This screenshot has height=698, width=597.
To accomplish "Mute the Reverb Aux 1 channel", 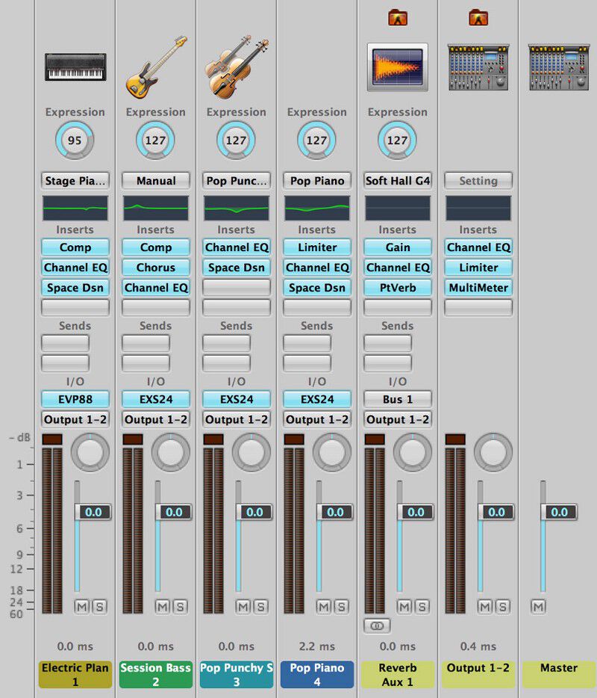I will pyautogui.click(x=404, y=607).
